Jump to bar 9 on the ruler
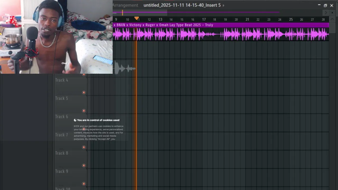The height and width of the screenshot is (190, 338). [116, 20]
